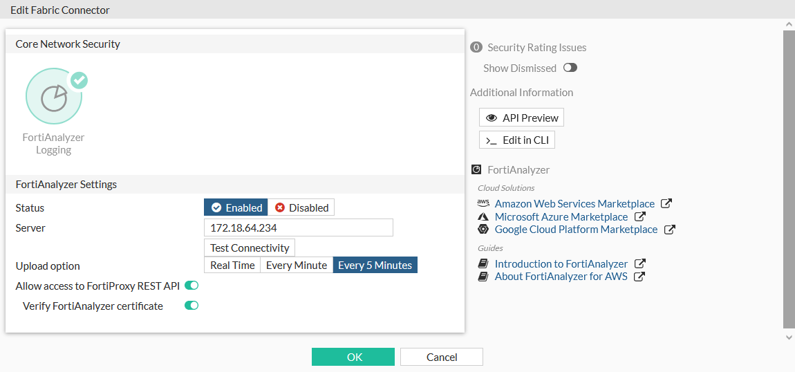Click the external link icon beside About FortiAnalyzer for AWS
Screen dimensions: 795x372
(x=639, y=277)
